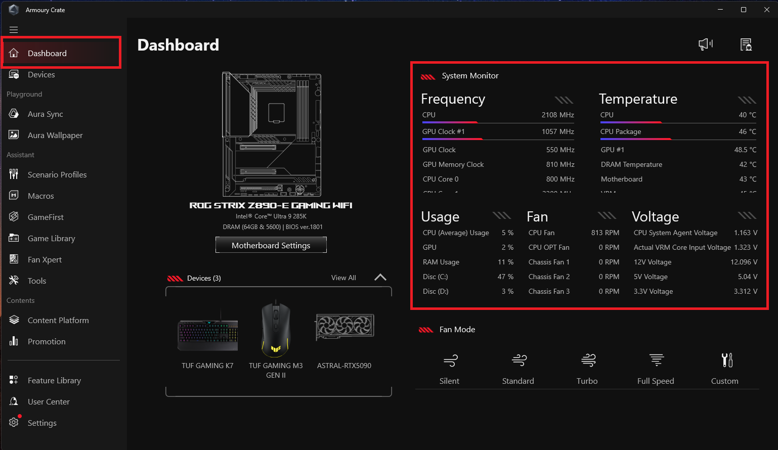Click Motherboard Settings button
Screen dimensions: 778x450
pyautogui.click(x=271, y=245)
